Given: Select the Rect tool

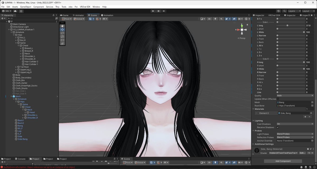Looking at the screenshot, I should coord(62,40).
